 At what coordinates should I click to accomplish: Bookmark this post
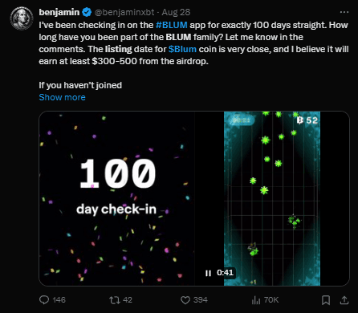(x=326, y=300)
